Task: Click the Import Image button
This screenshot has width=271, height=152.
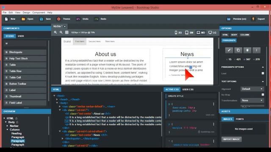Action: click(x=232, y=139)
